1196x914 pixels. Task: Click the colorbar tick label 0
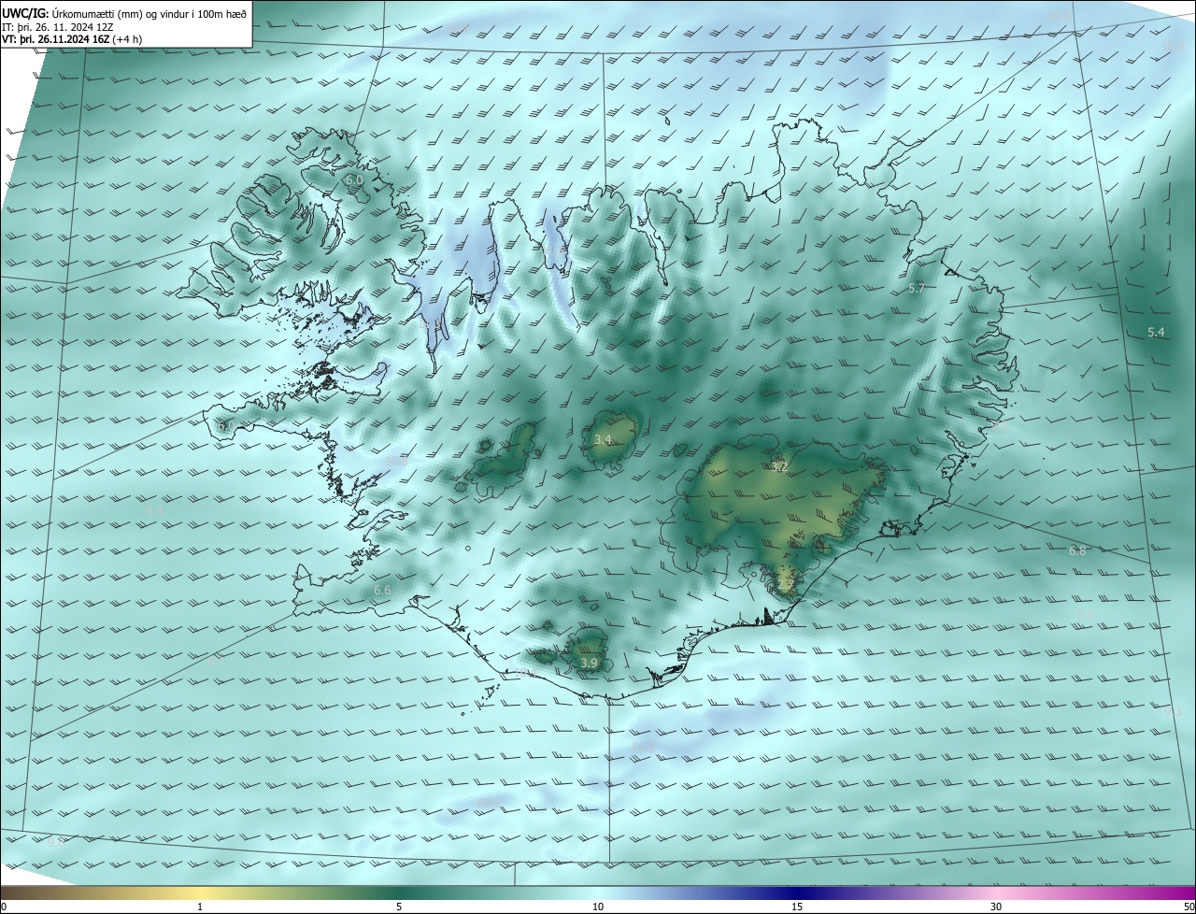click(4, 907)
